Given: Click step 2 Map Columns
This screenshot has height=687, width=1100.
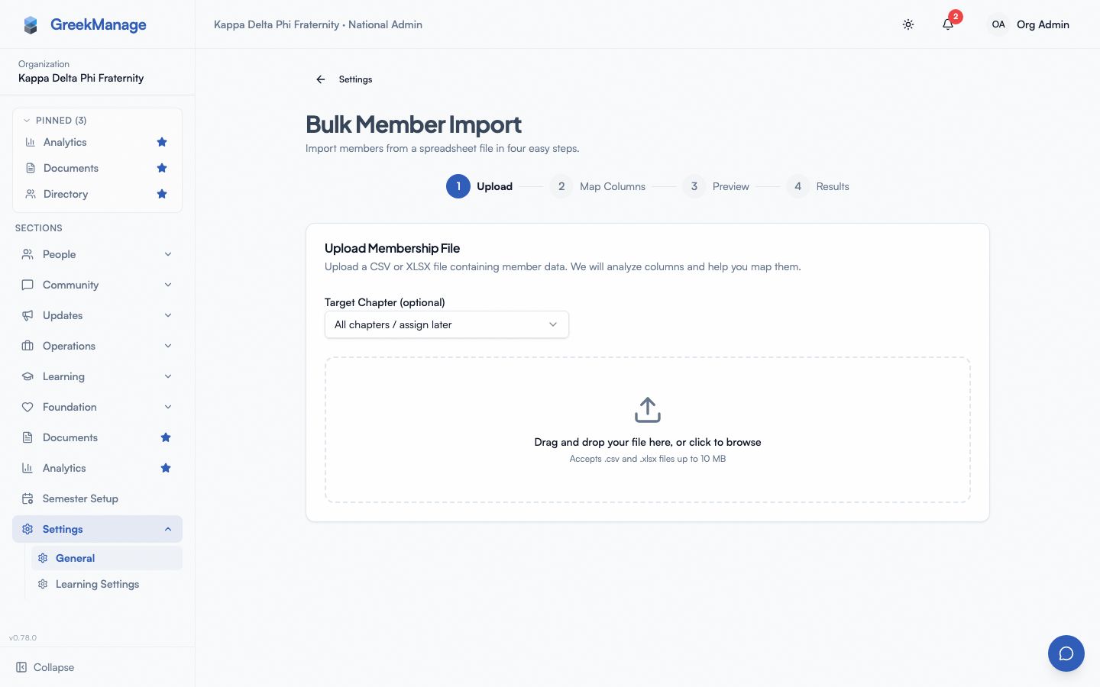Looking at the screenshot, I should [597, 186].
